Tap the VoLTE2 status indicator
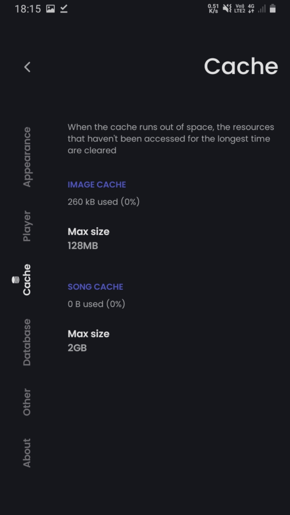 coord(240,9)
